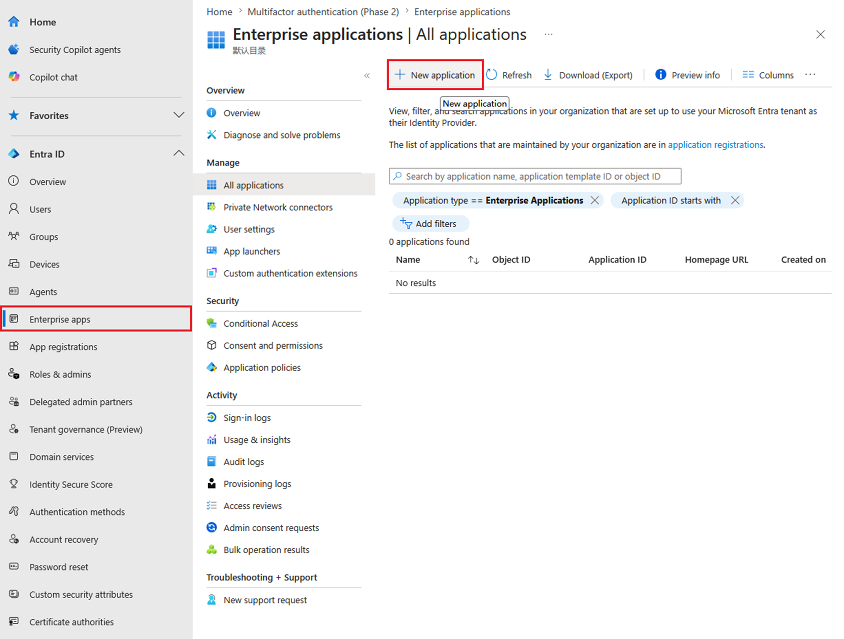
Task: Open Identity Secure Score
Action: (x=71, y=484)
